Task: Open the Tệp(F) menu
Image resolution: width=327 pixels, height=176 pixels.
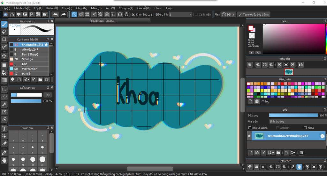Action: coord(6,8)
